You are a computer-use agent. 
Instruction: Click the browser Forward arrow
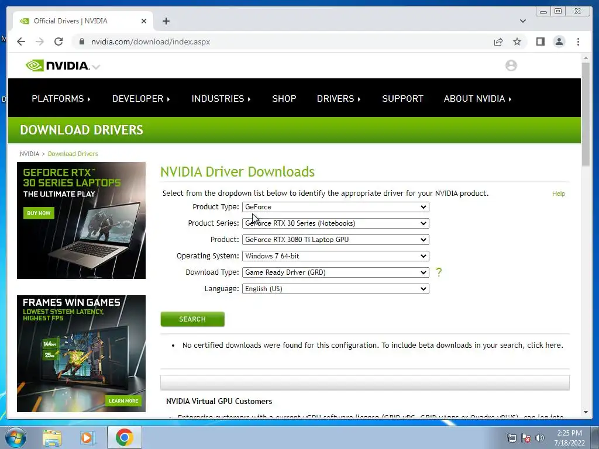40,42
